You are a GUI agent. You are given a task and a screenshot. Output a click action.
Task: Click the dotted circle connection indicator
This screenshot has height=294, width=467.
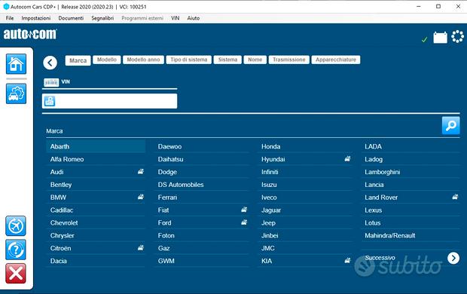pos(457,37)
